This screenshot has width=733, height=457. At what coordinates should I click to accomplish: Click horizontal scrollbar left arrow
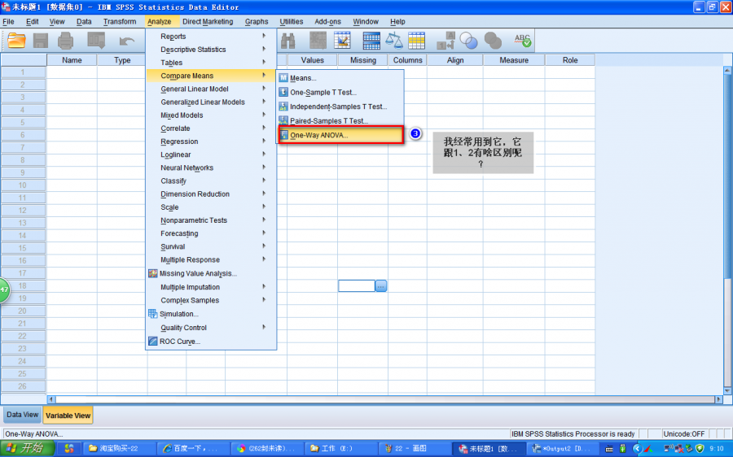point(51,399)
